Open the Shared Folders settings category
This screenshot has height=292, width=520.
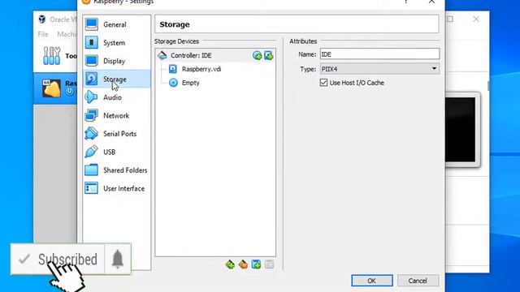116,170
